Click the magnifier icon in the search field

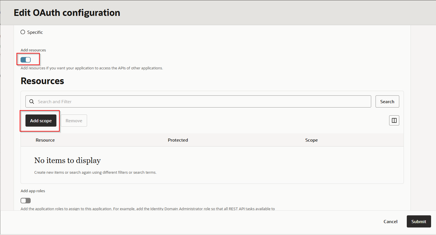click(x=32, y=102)
